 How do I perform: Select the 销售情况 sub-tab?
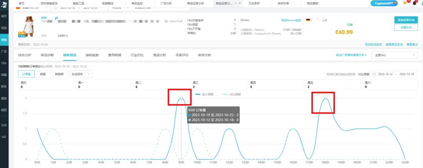pos(70,55)
